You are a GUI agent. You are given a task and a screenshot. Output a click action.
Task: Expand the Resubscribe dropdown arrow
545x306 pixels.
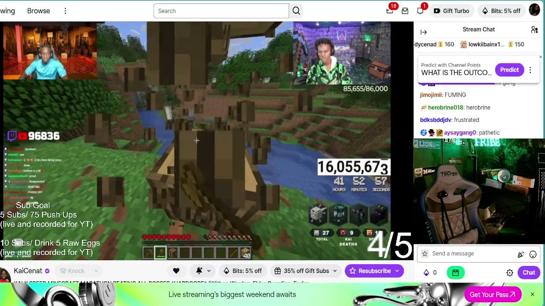(x=397, y=271)
